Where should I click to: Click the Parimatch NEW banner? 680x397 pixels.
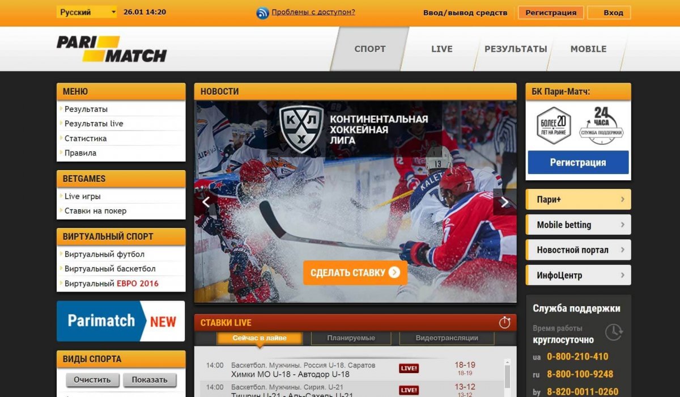[x=121, y=321]
